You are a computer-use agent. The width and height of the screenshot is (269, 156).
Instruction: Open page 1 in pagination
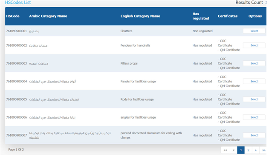pyautogui.click(x=241, y=150)
